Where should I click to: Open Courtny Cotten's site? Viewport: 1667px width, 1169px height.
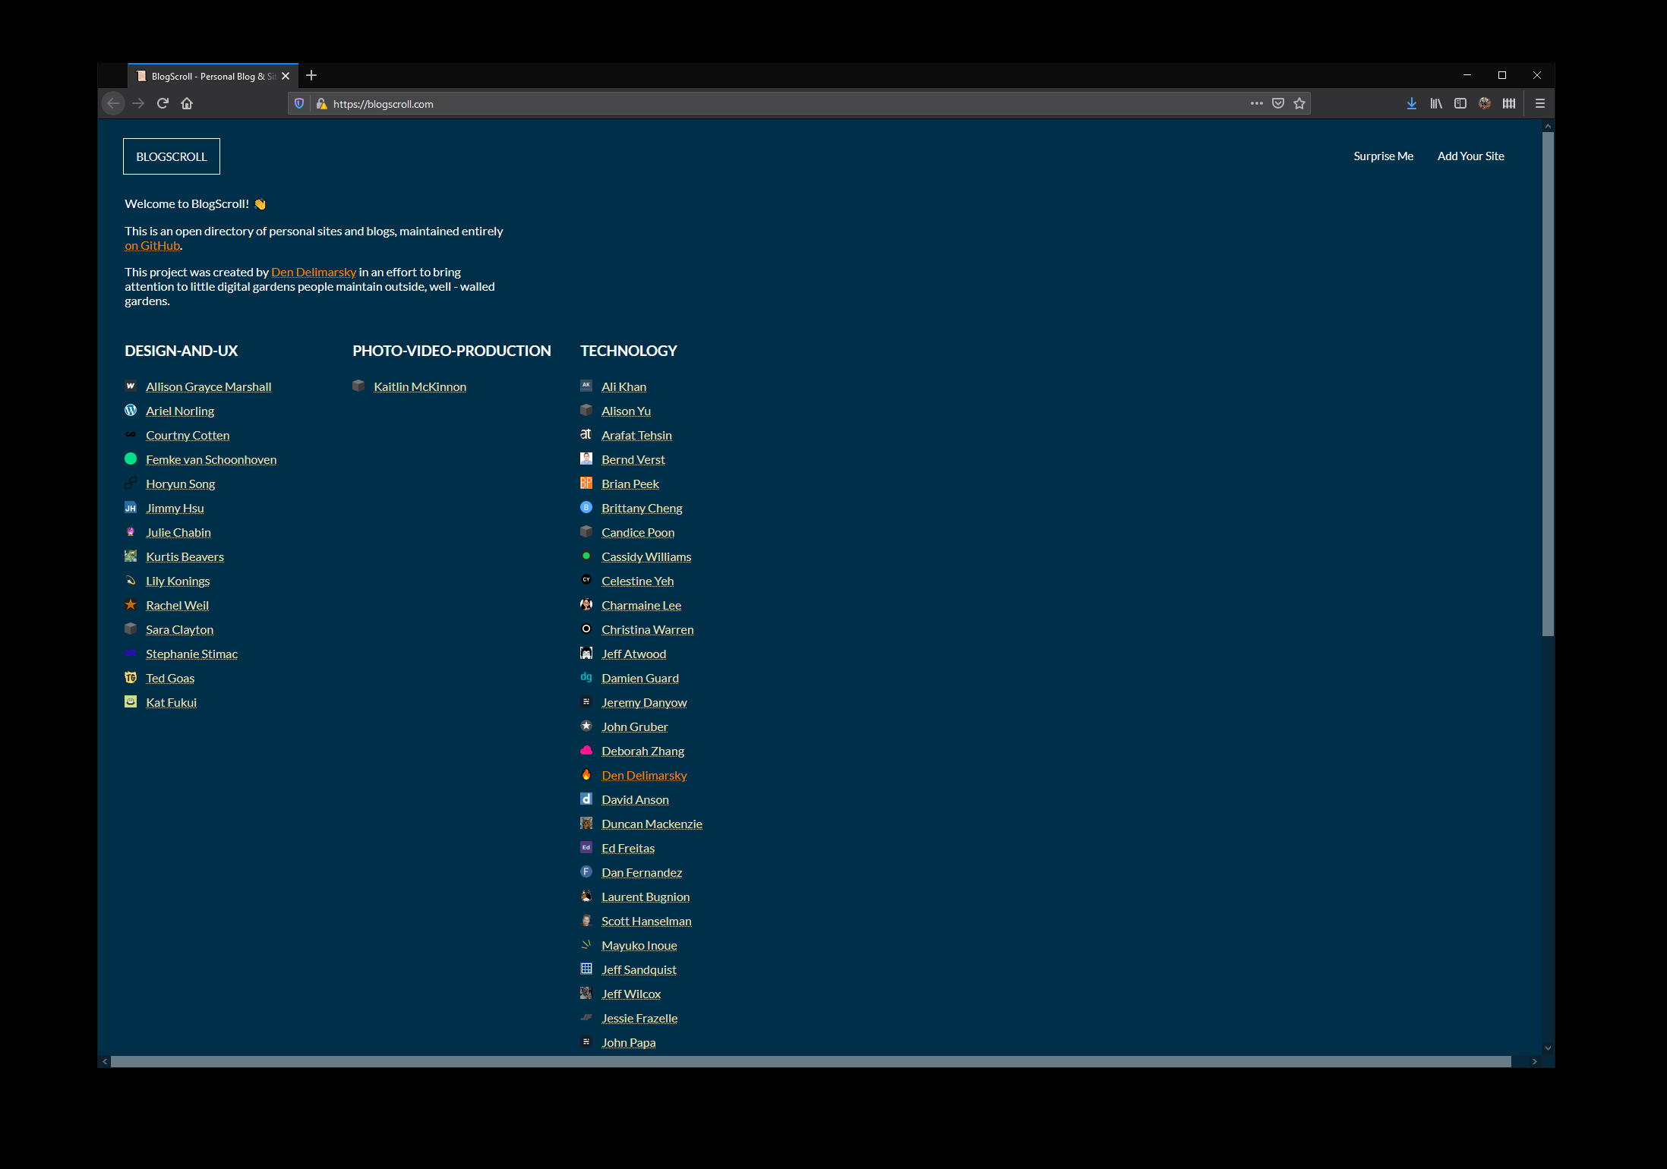pos(188,436)
